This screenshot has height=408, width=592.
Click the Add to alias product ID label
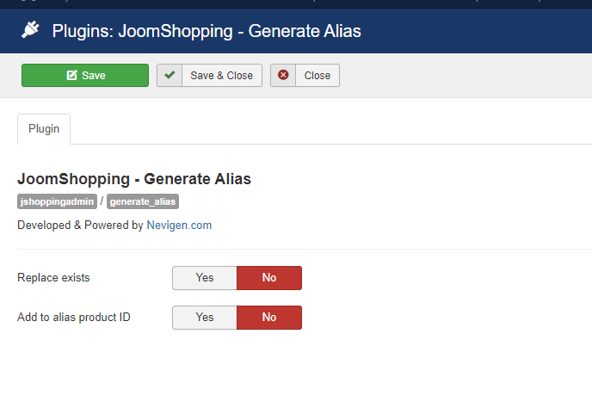pos(74,318)
